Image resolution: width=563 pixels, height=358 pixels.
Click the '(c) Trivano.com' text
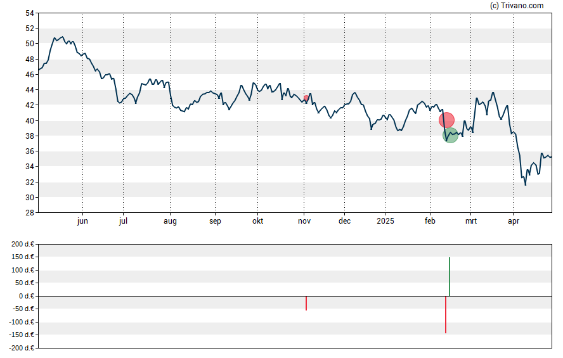517,5
